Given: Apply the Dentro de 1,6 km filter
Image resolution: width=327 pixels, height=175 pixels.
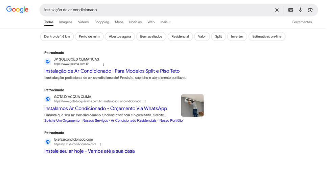Looking at the screenshot, I should point(57,36).
